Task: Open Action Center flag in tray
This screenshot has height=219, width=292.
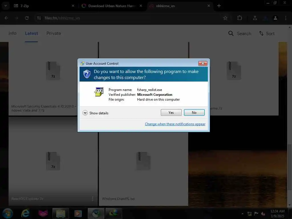Action: click(256, 214)
